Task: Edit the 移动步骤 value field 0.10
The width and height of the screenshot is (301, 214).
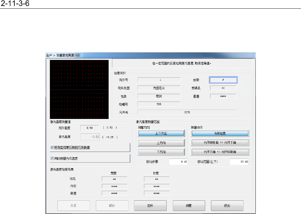Action: [x=178, y=162]
